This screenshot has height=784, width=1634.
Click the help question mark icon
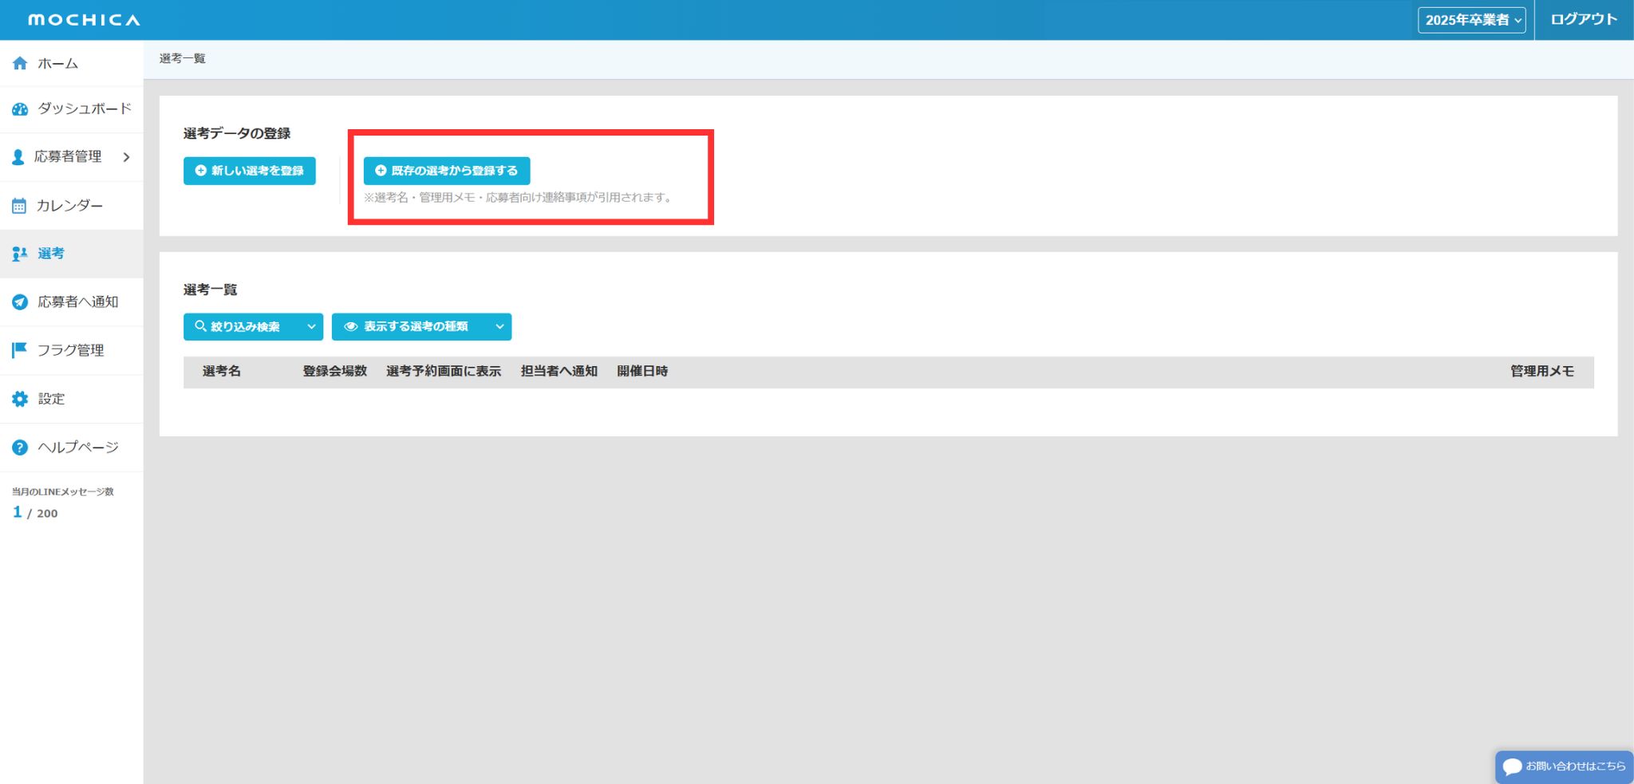pyautogui.click(x=20, y=447)
